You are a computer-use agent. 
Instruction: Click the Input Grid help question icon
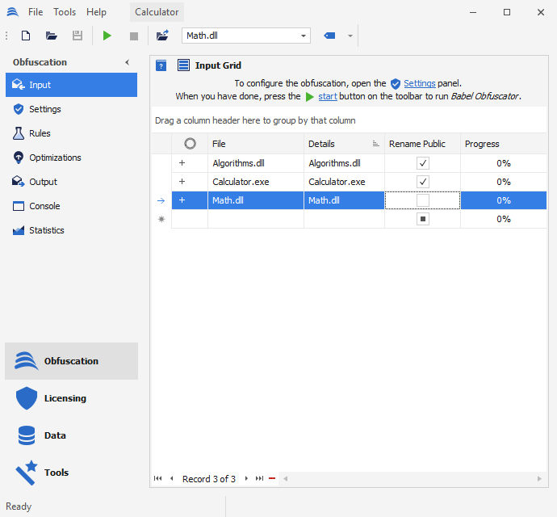pos(161,66)
